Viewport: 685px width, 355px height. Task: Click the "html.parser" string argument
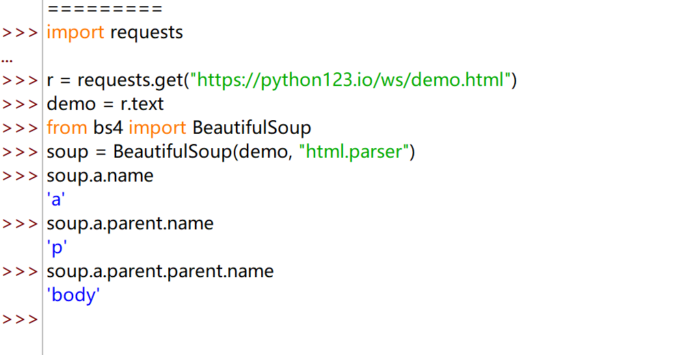pos(353,152)
